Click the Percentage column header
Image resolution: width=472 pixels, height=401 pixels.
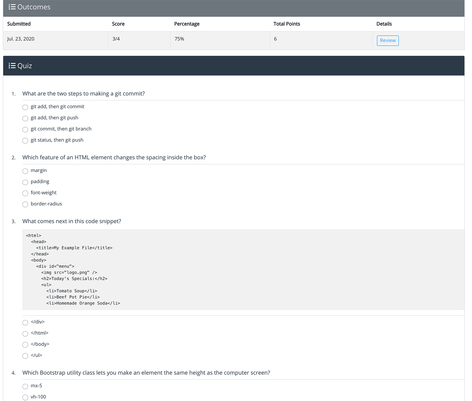coord(187,24)
